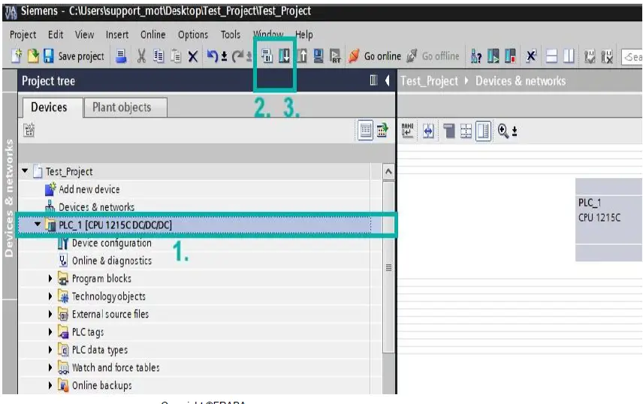This screenshot has width=643, height=404.
Task: Collapse Project tree with left arrow
Action: point(387,80)
